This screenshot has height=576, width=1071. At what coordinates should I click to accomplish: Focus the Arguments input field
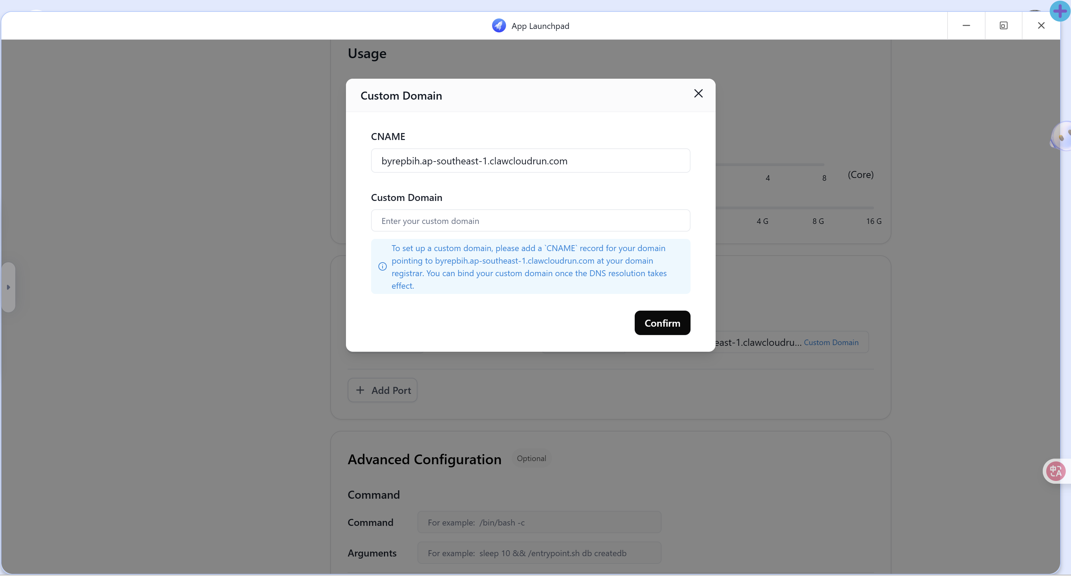point(539,553)
